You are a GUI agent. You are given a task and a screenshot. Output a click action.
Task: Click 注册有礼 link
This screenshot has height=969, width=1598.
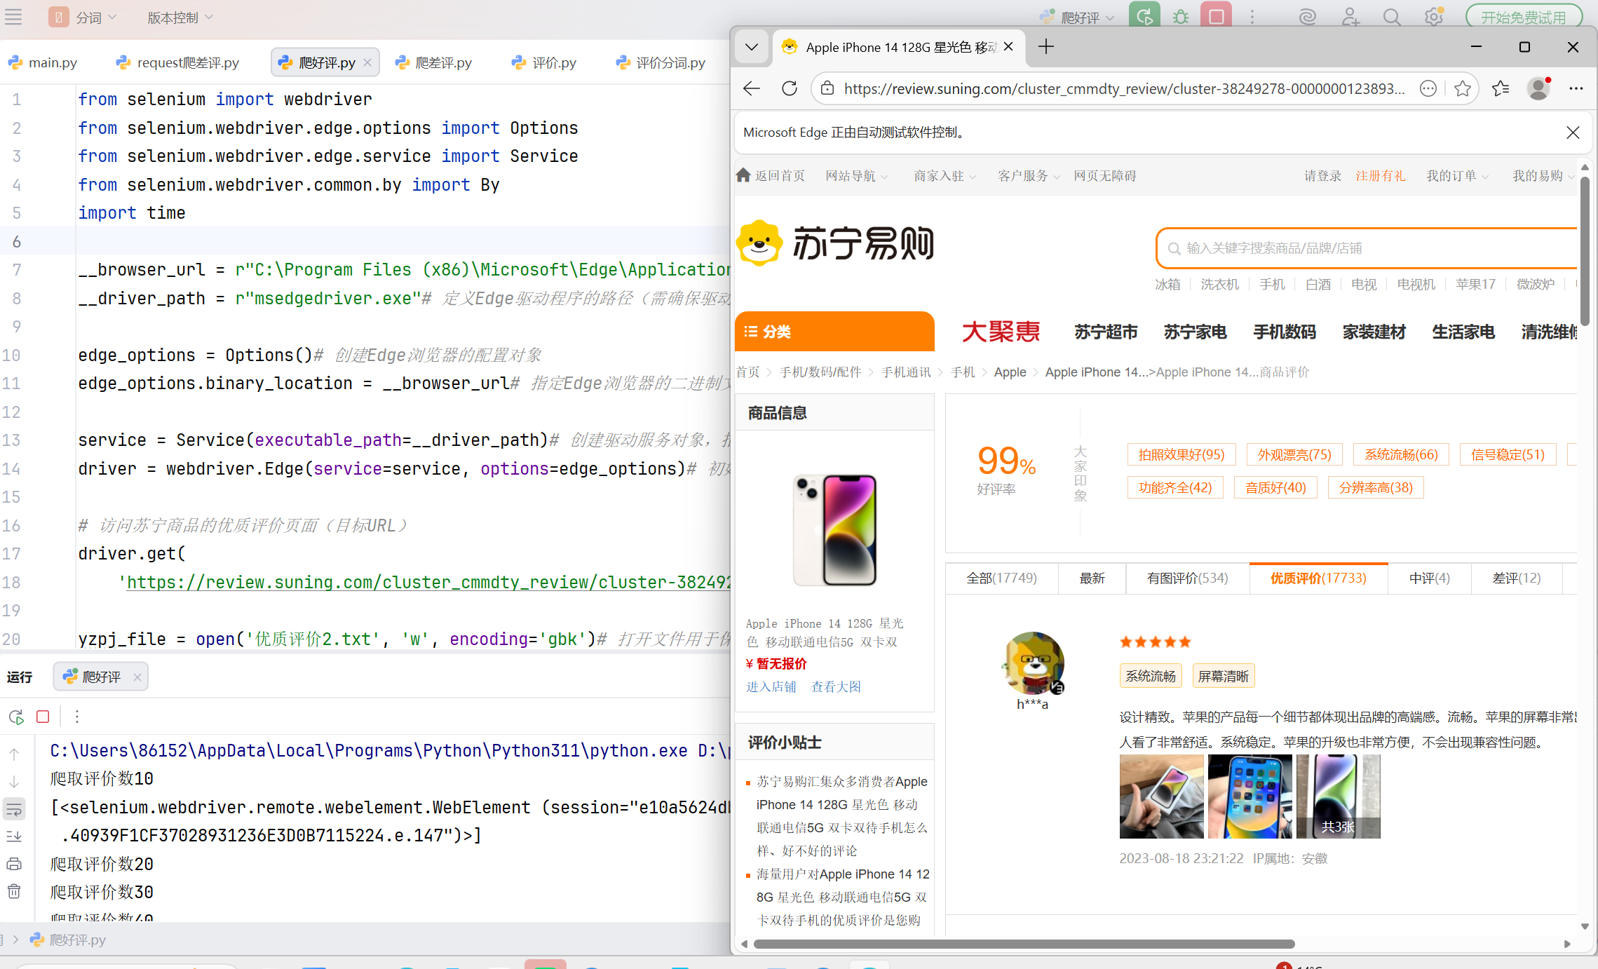point(1380,176)
